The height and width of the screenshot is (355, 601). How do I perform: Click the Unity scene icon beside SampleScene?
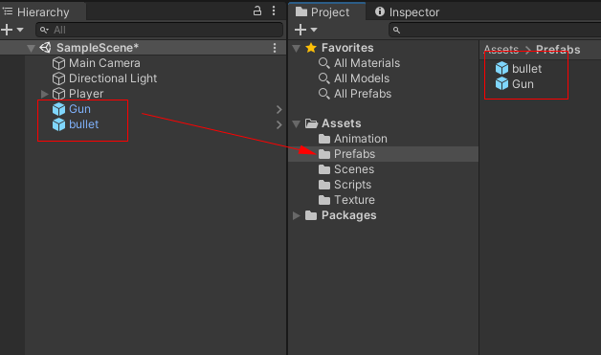pyautogui.click(x=45, y=48)
